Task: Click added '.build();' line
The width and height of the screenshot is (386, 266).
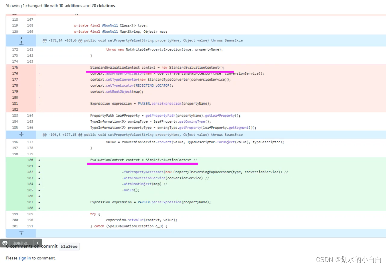Action: (131, 190)
